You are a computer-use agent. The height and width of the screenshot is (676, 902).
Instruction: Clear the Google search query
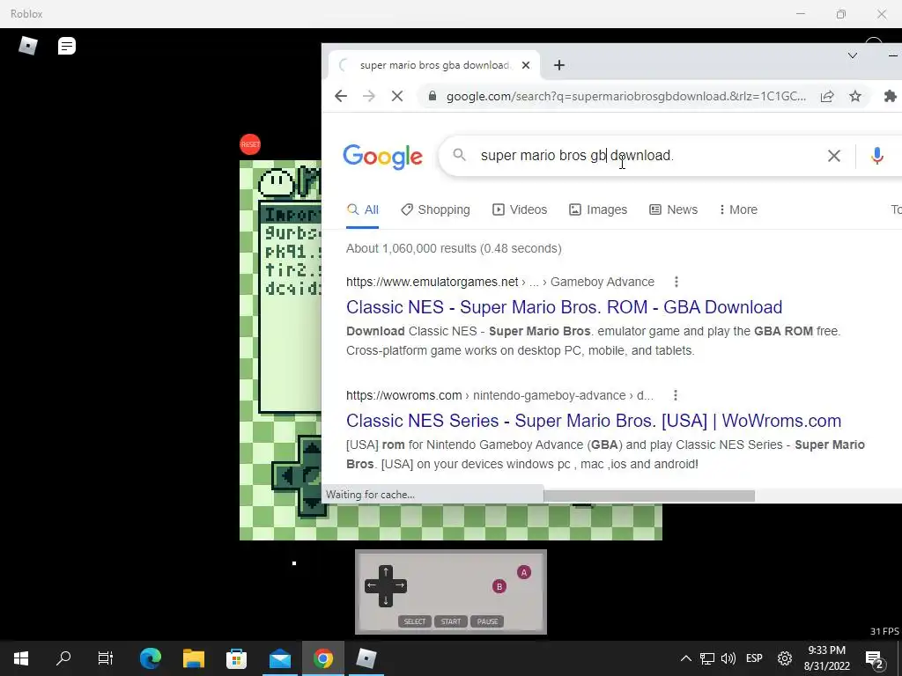[x=833, y=155]
